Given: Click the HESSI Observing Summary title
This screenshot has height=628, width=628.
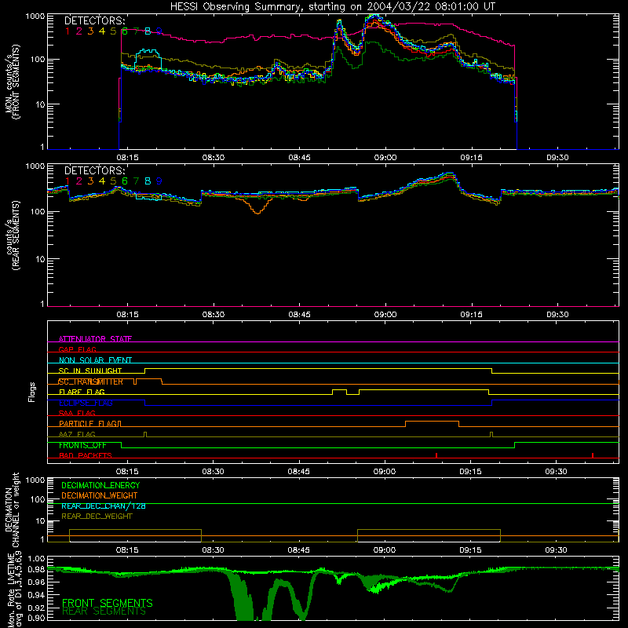Looking at the screenshot, I should tap(333, 7).
